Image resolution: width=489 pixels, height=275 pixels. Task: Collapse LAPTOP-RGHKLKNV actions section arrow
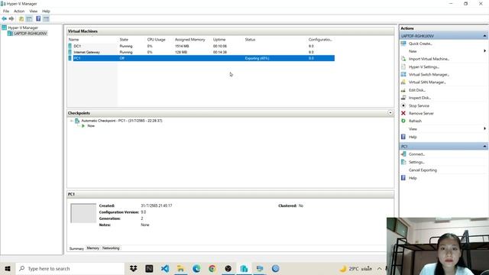(x=484, y=36)
